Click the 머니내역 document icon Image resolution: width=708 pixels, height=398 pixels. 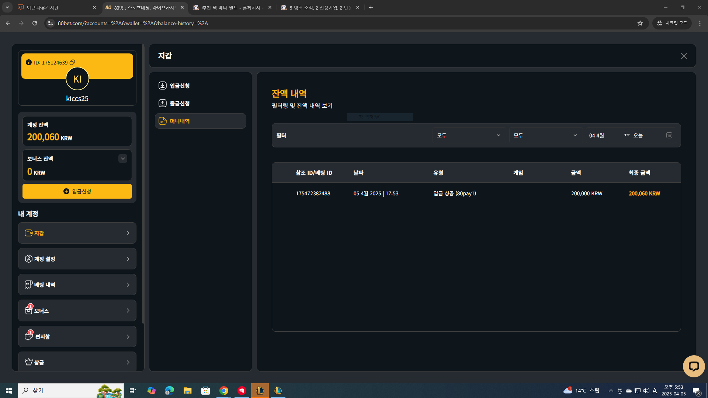(x=162, y=121)
